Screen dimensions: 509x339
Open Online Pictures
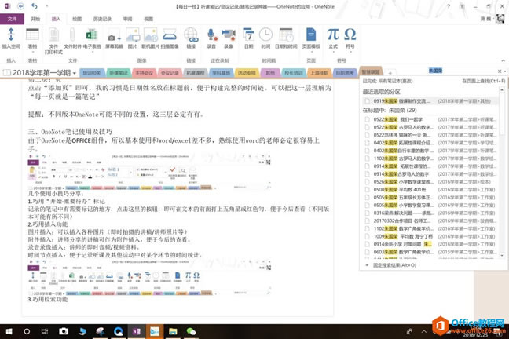tap(150, 38)
